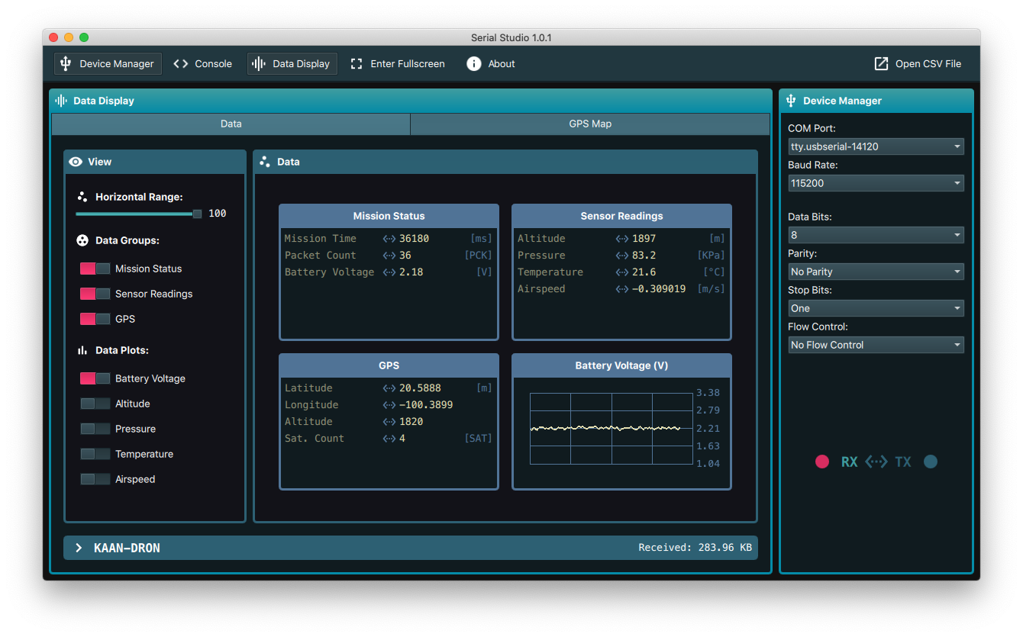The height and width of the screenshot is (637, 1023).
Task: Click the Battery Voltage plot graph
Action: pos(611,429)
